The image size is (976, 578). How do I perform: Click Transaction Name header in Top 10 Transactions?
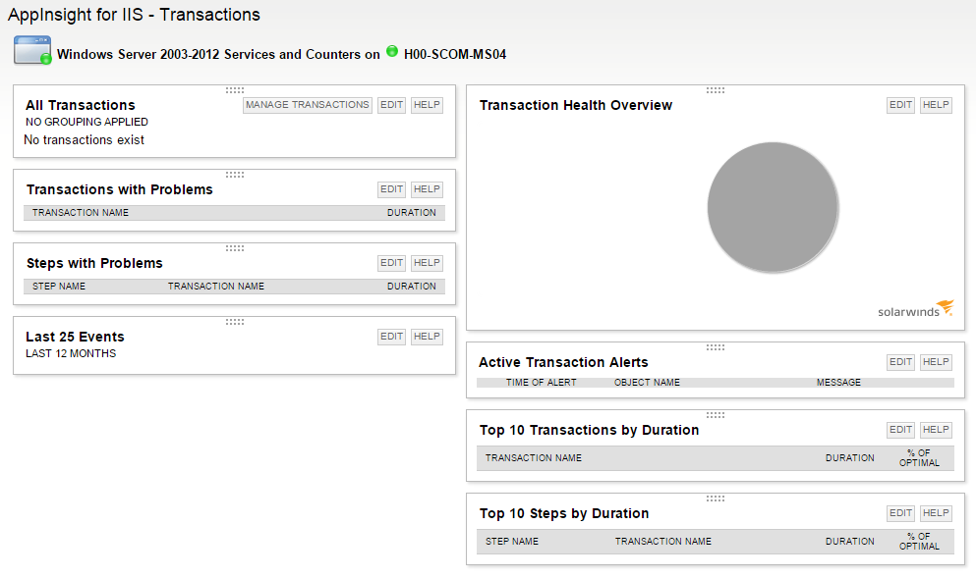[534, 458]
